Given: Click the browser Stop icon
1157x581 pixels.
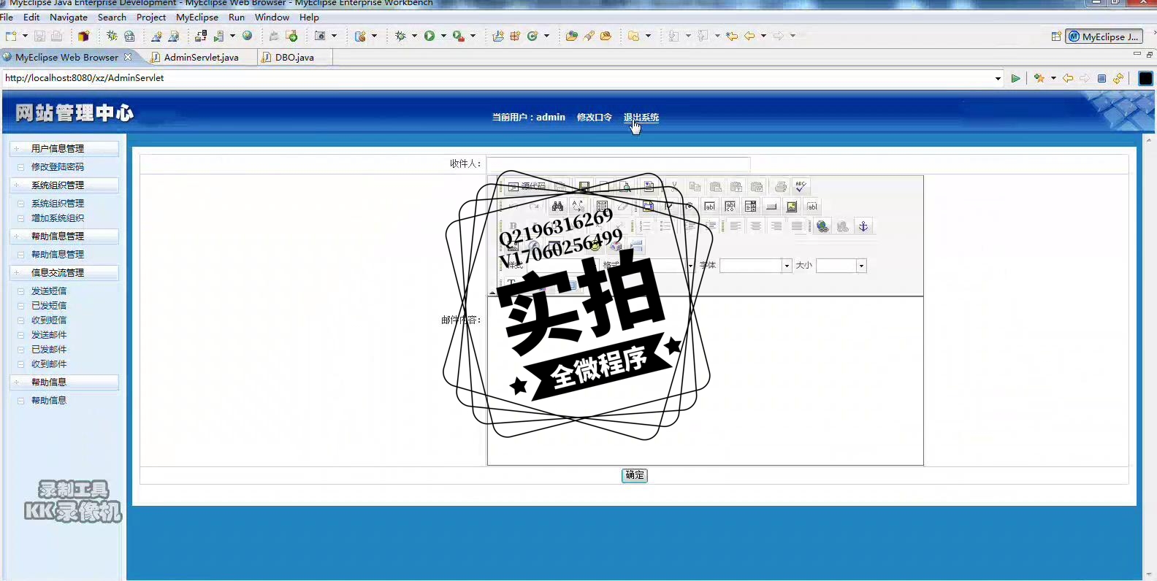Looking at the screenshot, I should (x=1101, y=78).
